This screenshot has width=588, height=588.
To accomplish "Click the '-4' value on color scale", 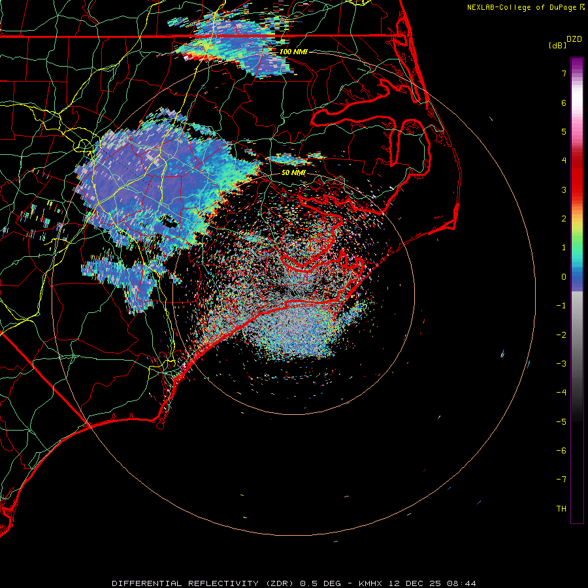I will tap(561, 393).
